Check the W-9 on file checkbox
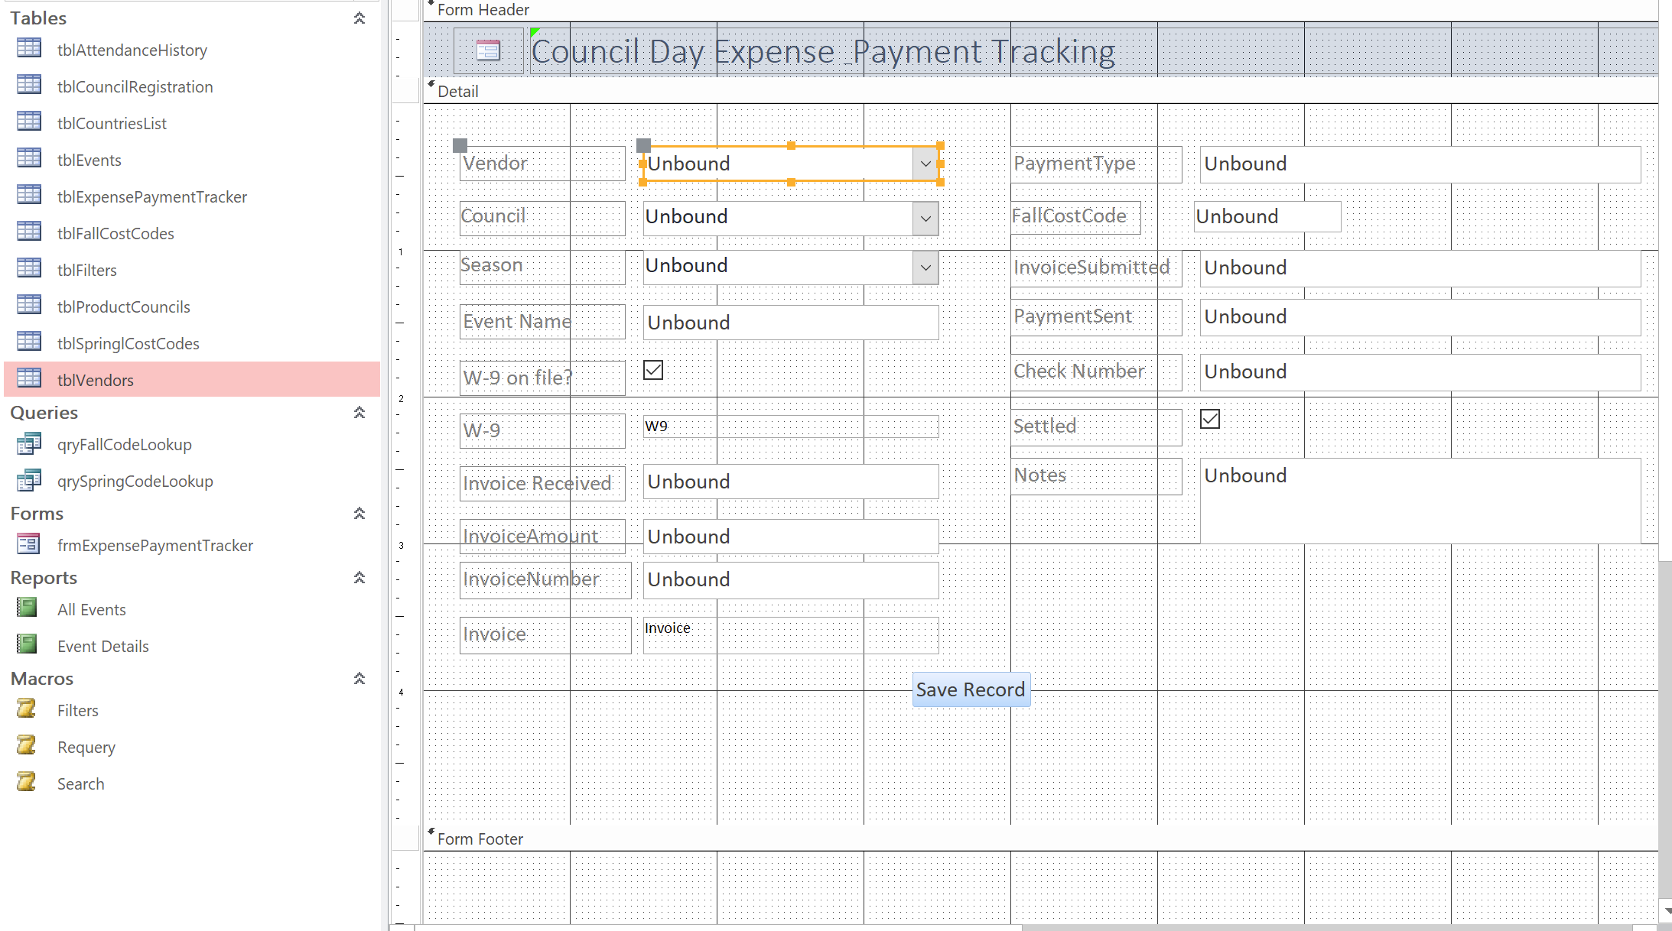 [652, 370]
